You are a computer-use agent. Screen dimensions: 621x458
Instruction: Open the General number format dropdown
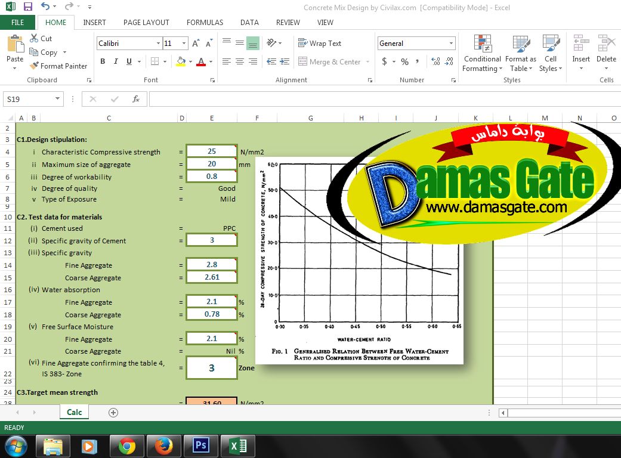coord(451,43)
